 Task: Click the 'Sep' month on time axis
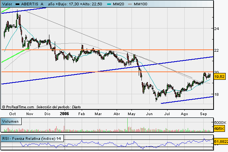click(x=203, y=114)
